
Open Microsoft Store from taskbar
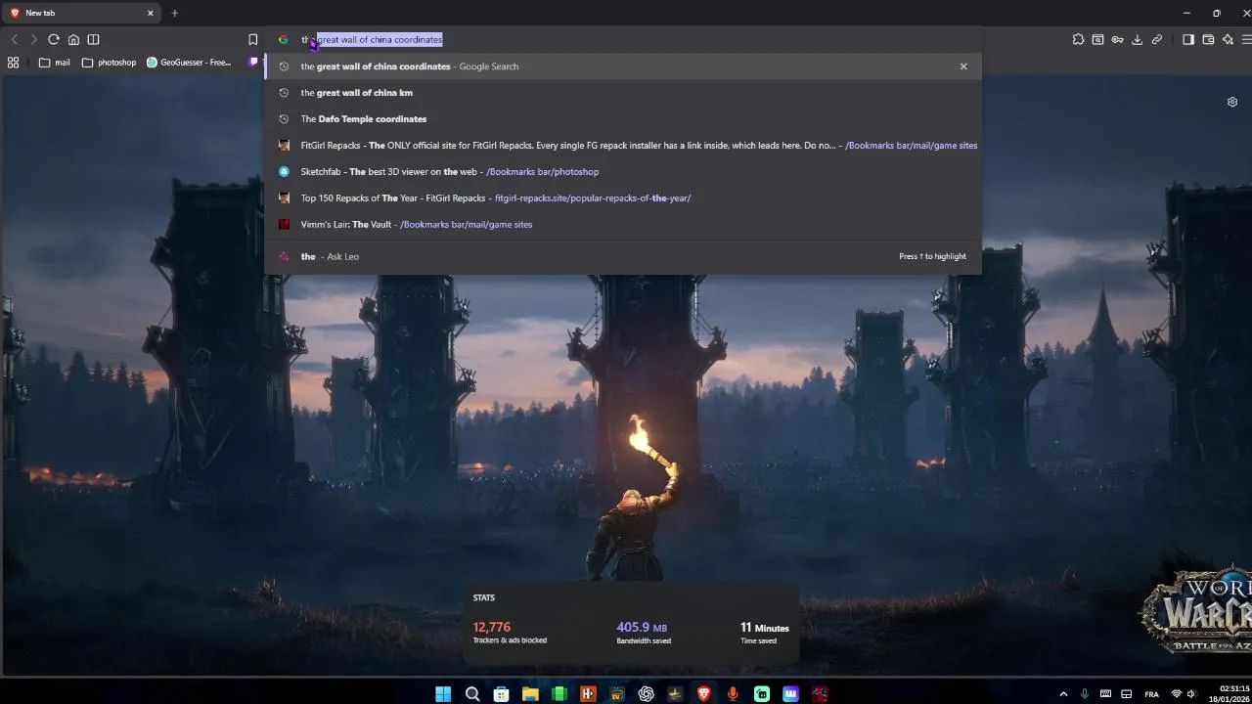(x=501, y=694)
